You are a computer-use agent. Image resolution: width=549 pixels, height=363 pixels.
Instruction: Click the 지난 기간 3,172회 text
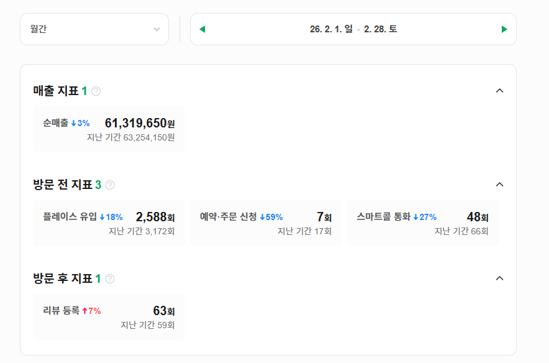(x=142, y=231)
